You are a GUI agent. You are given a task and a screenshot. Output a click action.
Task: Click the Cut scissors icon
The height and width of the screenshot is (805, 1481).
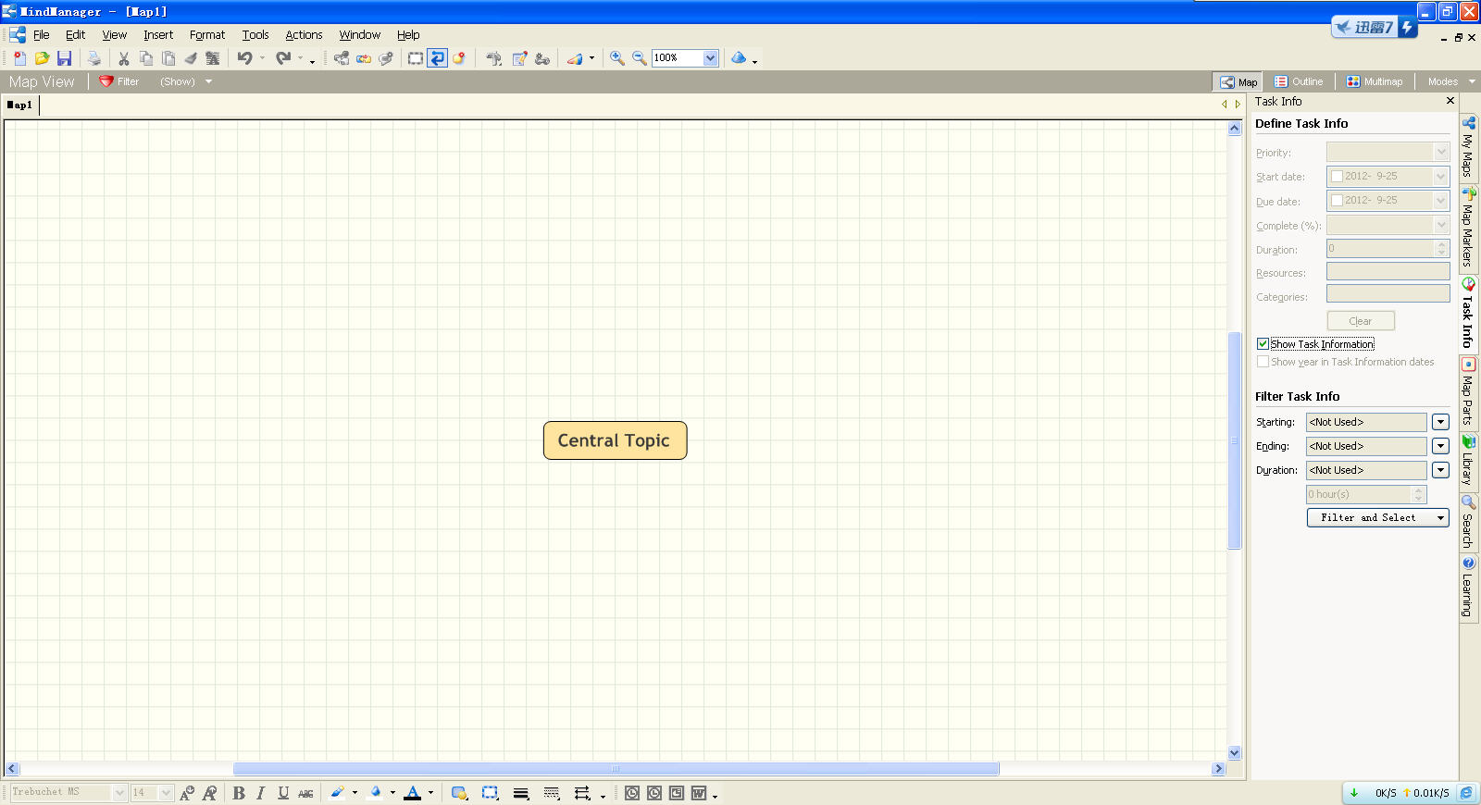pos(124,58)
